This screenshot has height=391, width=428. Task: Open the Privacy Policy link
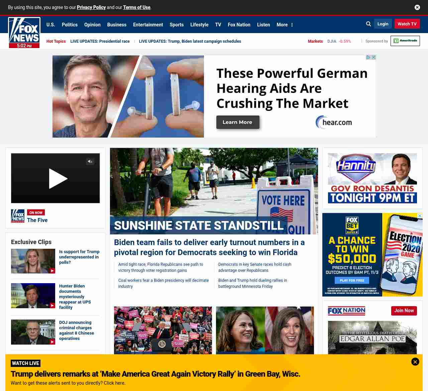click(x=91, y=7)
